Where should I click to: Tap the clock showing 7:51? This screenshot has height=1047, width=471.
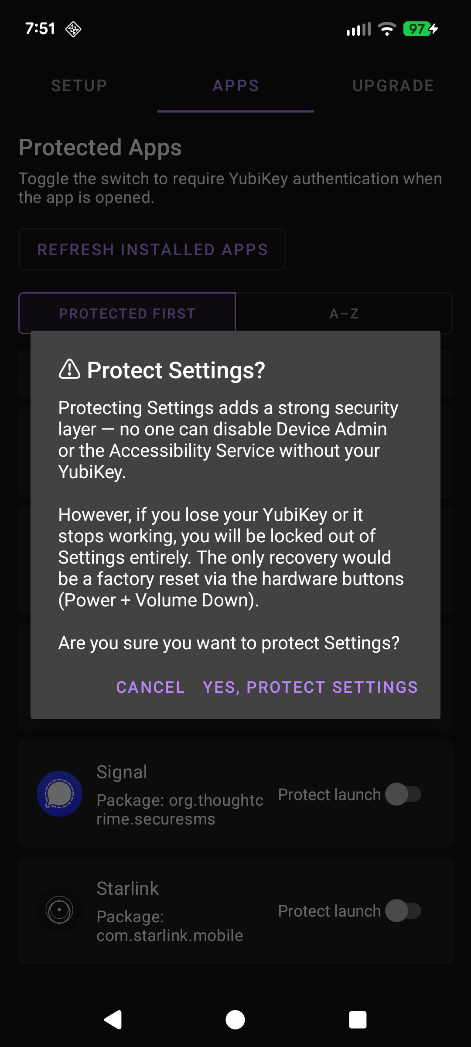click(x=41, y=29)
